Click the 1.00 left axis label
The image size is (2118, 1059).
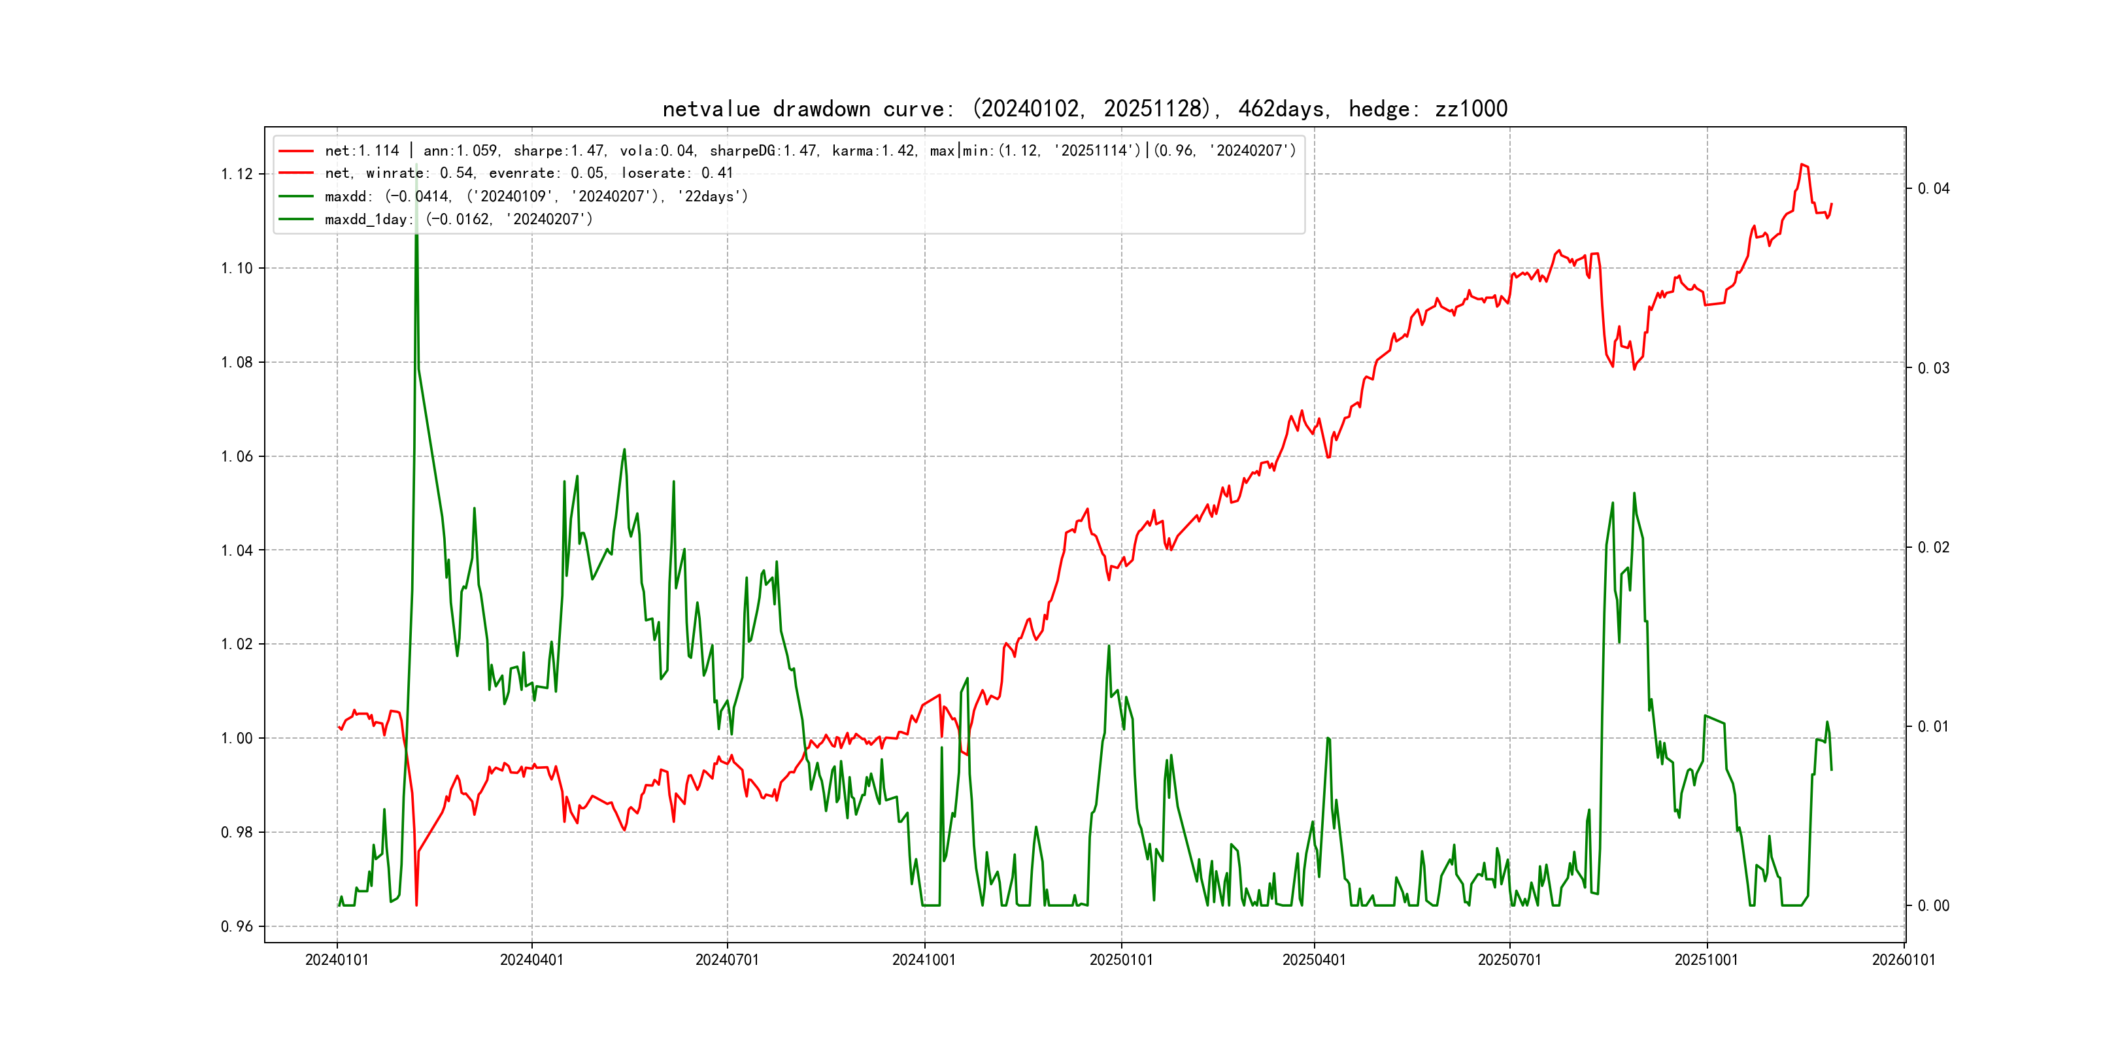pos(237,738)
